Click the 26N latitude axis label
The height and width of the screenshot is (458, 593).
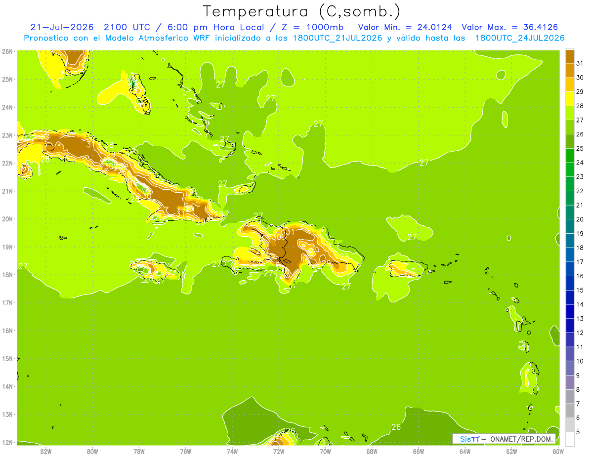(x=7, y=51)
